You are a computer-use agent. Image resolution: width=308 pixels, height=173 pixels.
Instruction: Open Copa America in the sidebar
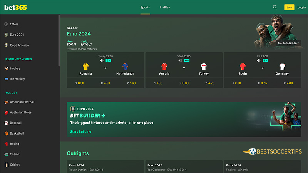pos(19,45)
